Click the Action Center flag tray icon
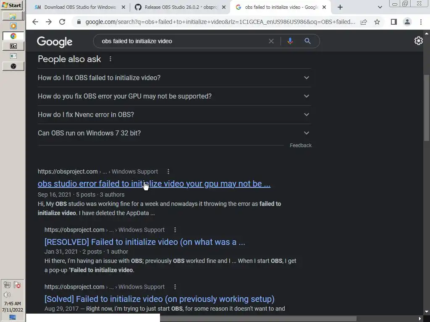Image resolution: width=430 pixels, height=322 pixels. click(x=17, y=285)
